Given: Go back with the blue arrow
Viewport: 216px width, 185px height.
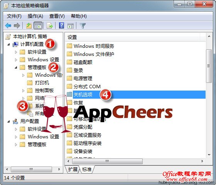Looking at the screenshot, I should [x=8, y=25].
